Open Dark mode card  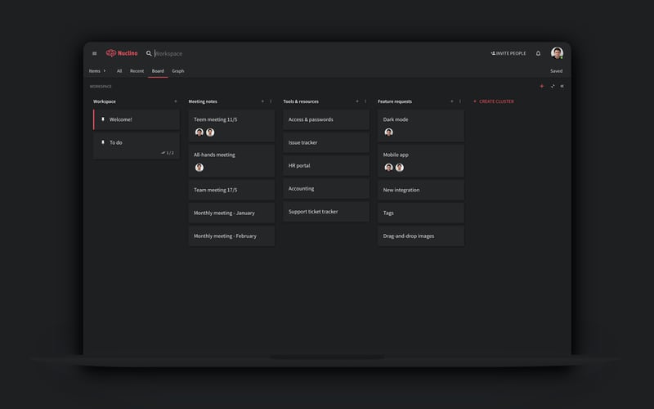click(421, 126)
